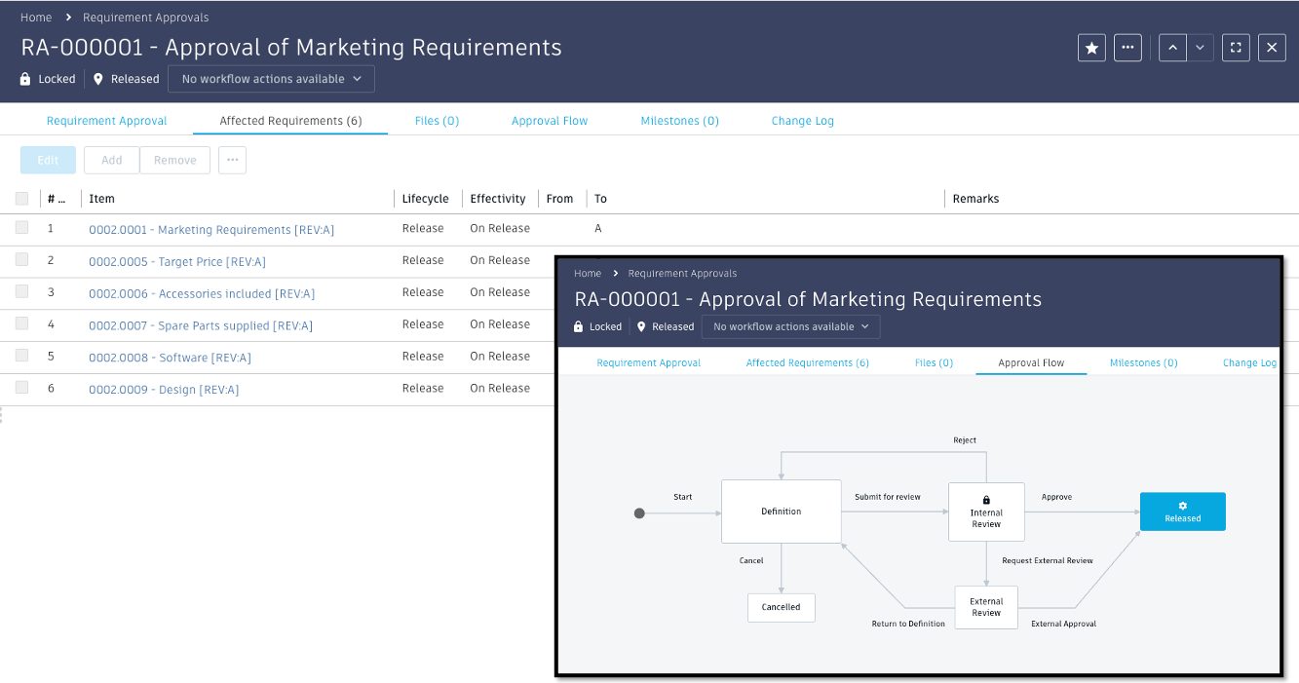Click Requirement Approvals breadcrumb link at top

point(145,18)
